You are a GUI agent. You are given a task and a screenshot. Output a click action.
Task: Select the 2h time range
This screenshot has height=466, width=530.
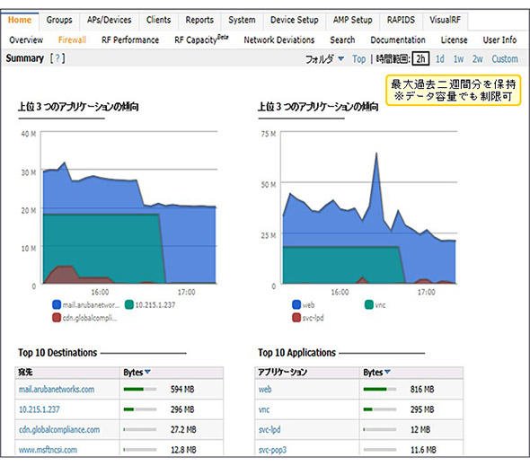(x=420, y=59)
